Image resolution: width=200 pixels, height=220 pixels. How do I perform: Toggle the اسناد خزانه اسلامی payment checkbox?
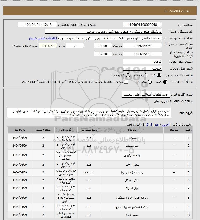[126, 82]
